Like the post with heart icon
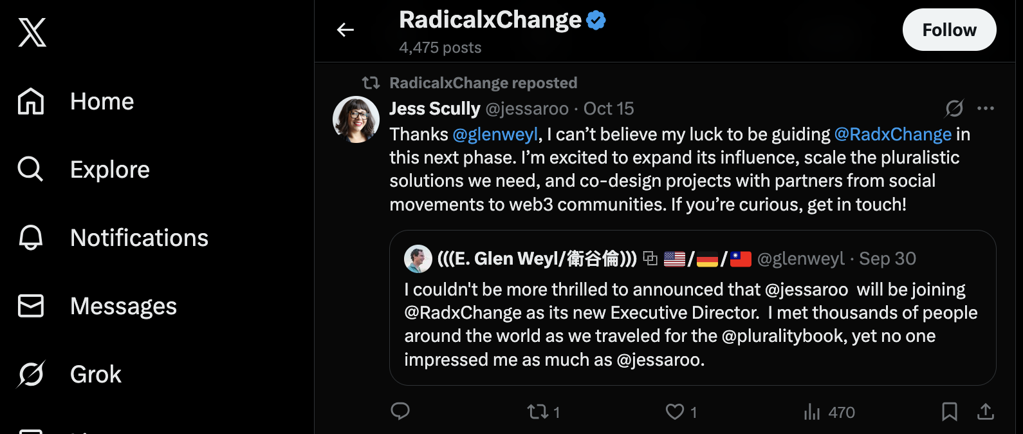Image resolution: width=1023 pixels, height=434 pixels. (x=675, y=411)
